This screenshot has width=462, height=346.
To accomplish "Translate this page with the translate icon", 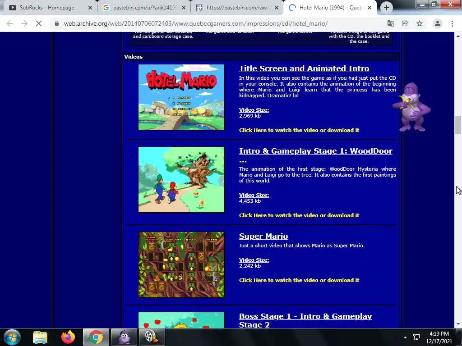I will 391,23.
